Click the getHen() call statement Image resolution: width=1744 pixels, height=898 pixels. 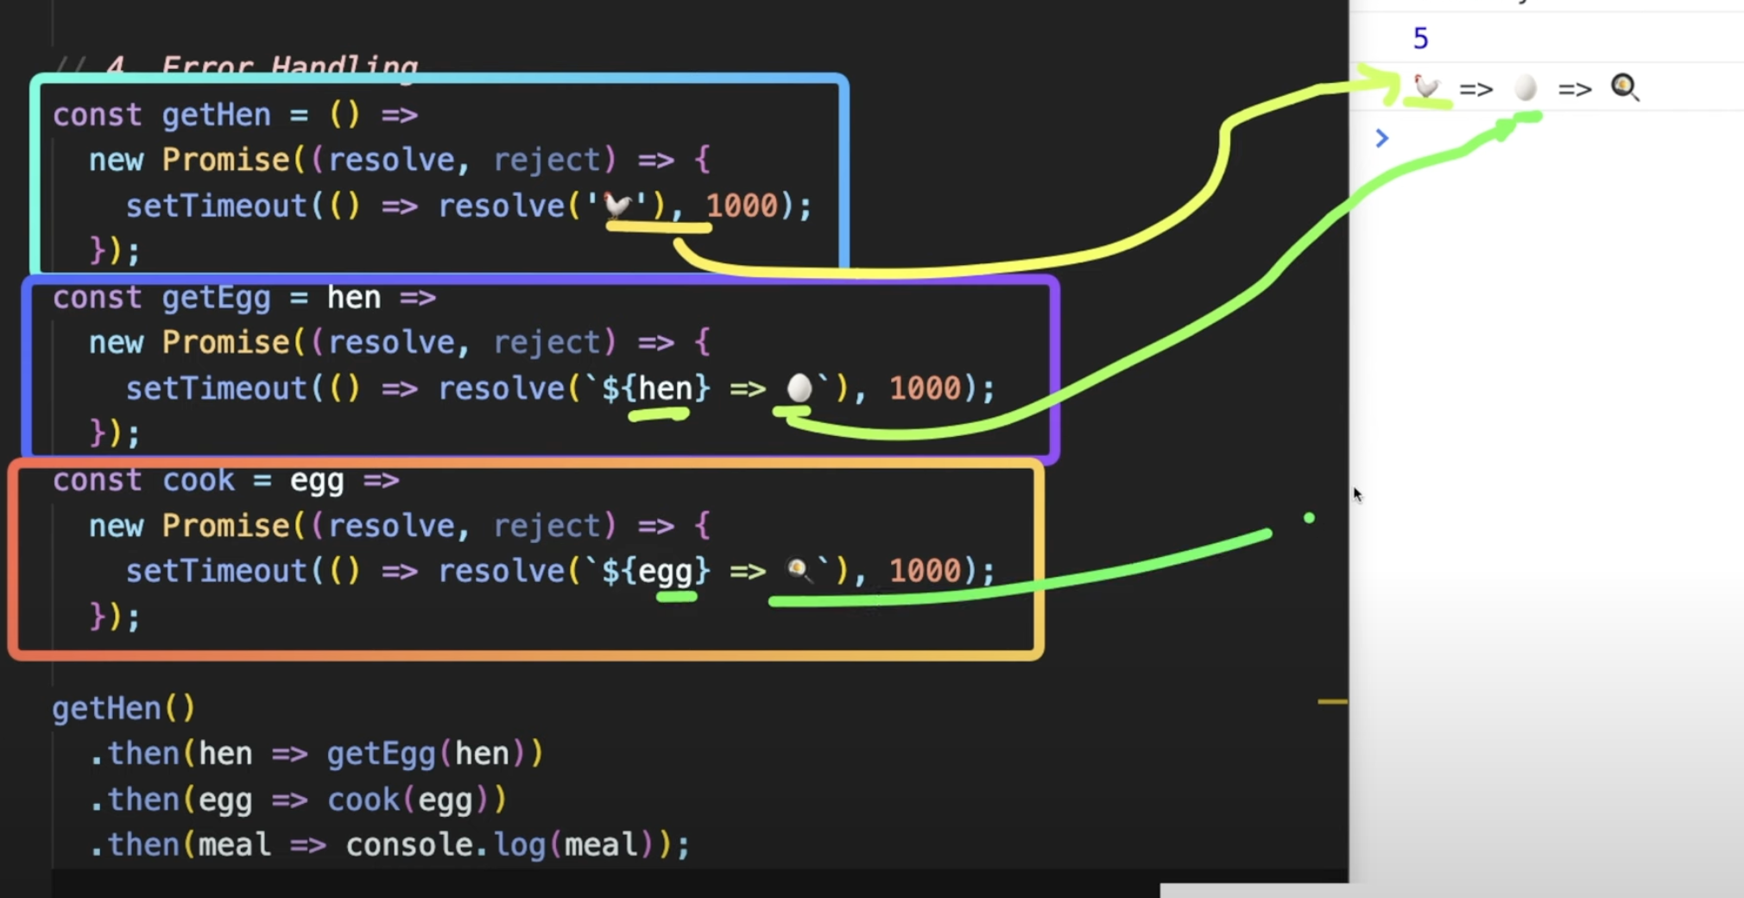point(124,709)
